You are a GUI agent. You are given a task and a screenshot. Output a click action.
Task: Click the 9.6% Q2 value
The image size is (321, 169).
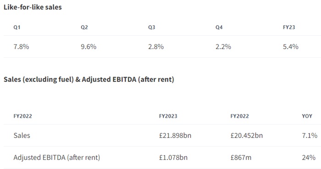89,47
